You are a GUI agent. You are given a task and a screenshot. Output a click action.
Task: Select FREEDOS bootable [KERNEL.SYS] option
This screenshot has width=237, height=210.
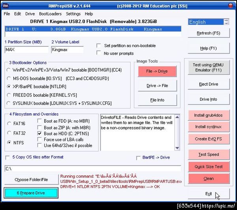click(x=9, y=95)
